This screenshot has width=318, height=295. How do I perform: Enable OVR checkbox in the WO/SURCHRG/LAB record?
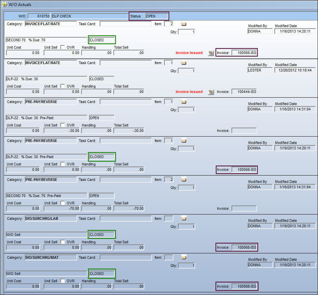[63, 242]
